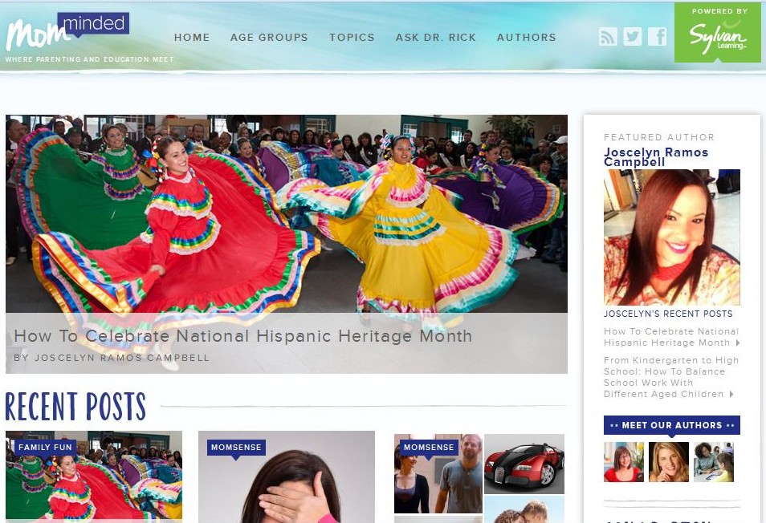Click the Sylvan Learning logo badge
Image resolution: width=766 pixels, height=523 pixels.
pos(717,33)
